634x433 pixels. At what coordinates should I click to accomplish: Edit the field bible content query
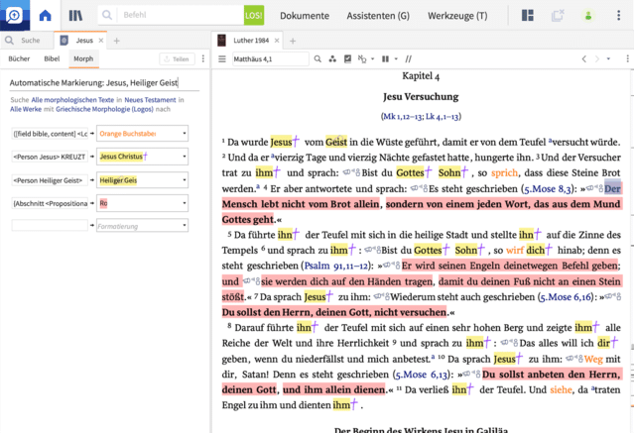pyautogui.click(x=50, y=134)
